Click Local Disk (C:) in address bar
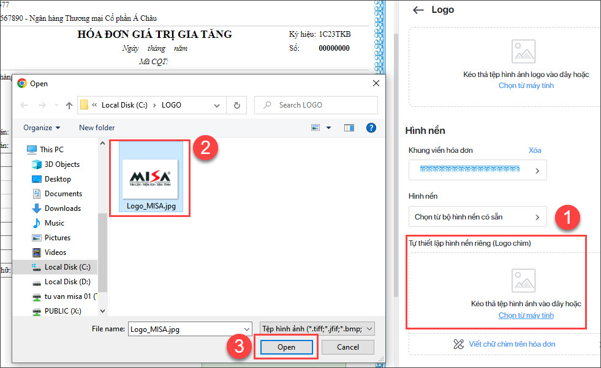 124,105
